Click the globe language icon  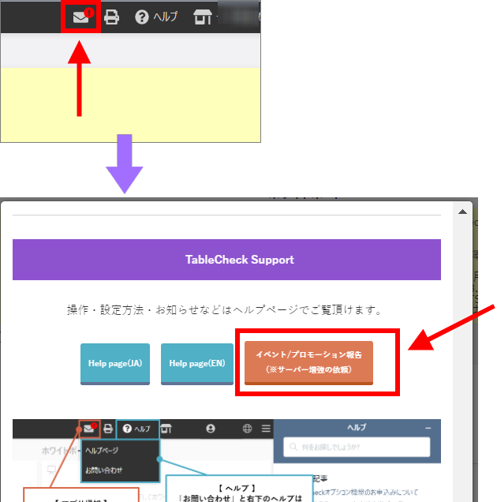[x=247, y=429]
